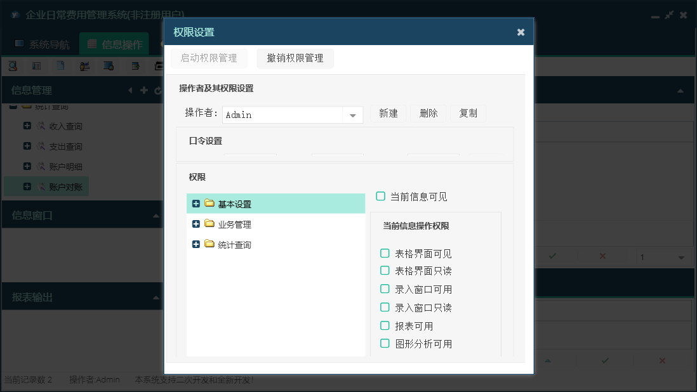
Task: Expand the 基本设置 tree node
Action: click(196, 204)
